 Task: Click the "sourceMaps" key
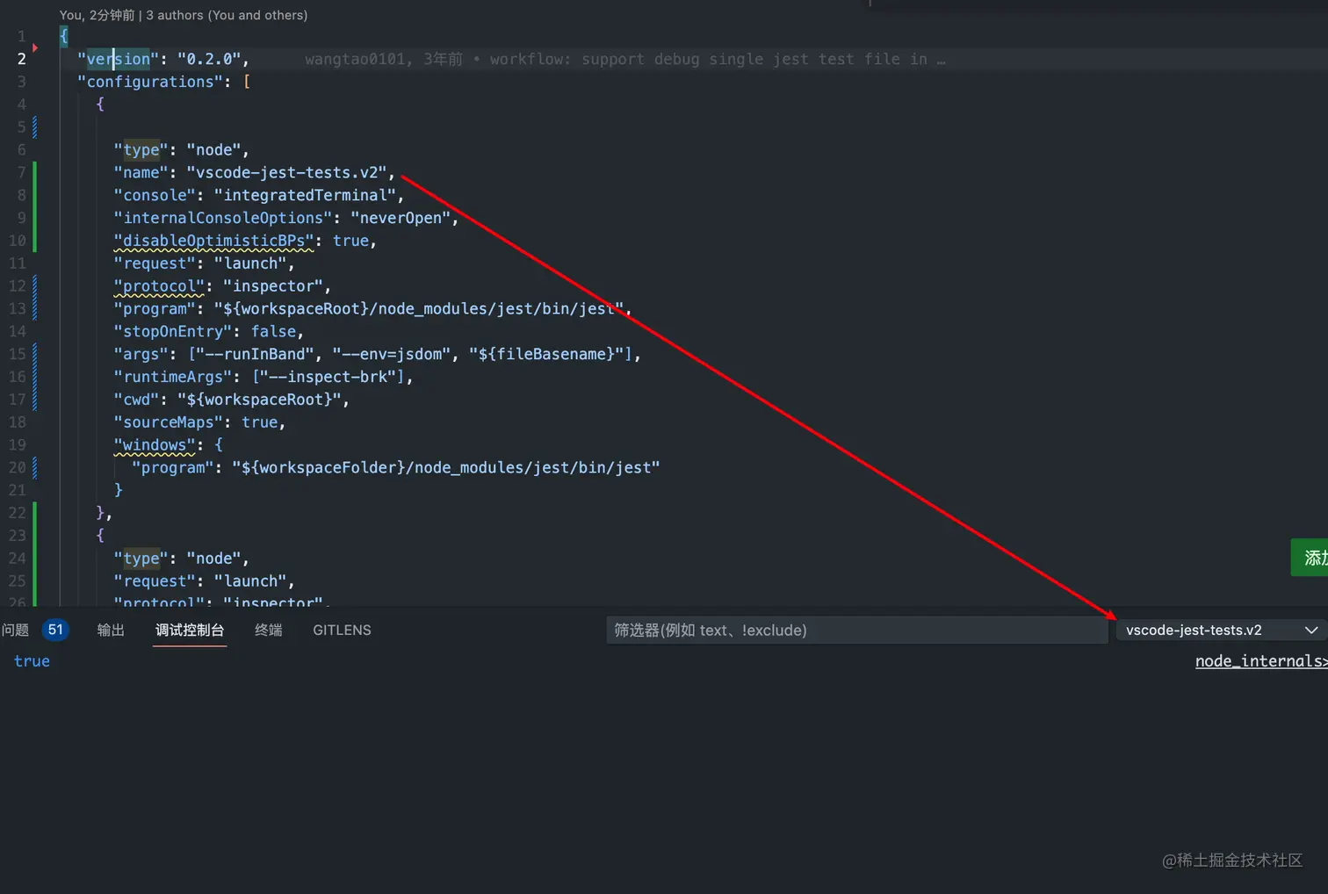169,422
